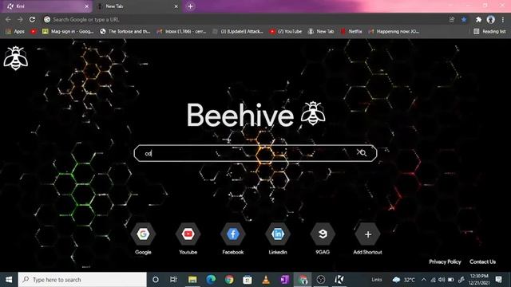Expand hidden system tray icons chevron
The image size is (511, 287).
tap(424, 280)
